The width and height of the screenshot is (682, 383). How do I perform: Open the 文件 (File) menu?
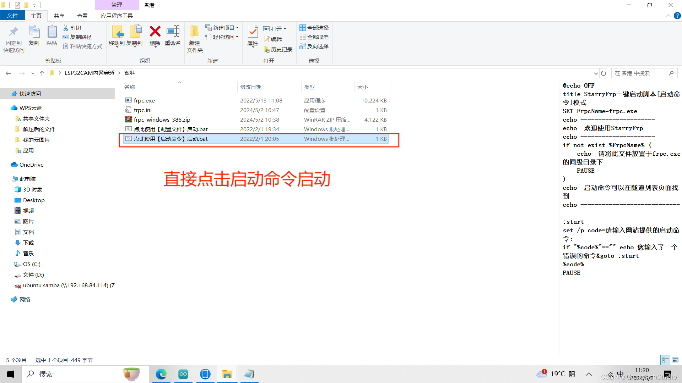12,16
